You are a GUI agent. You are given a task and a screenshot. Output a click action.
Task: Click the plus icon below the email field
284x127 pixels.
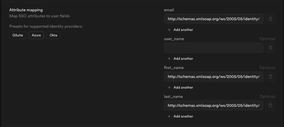coord(169,30)
